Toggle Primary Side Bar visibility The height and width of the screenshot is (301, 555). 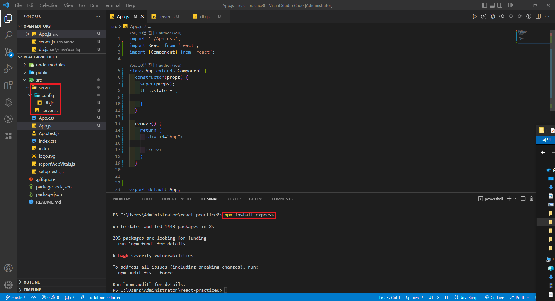click(x=484, y=5)
